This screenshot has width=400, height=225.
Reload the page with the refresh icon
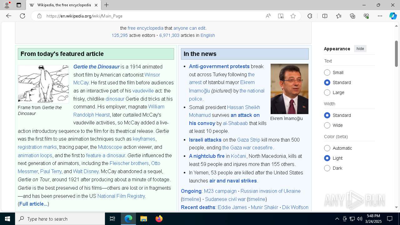(22, 16)
